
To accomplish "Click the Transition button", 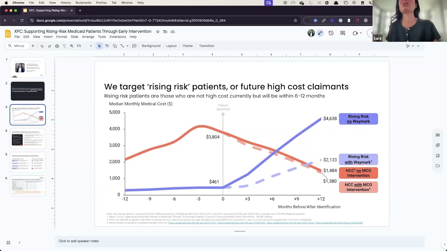I will pos(206,46).
